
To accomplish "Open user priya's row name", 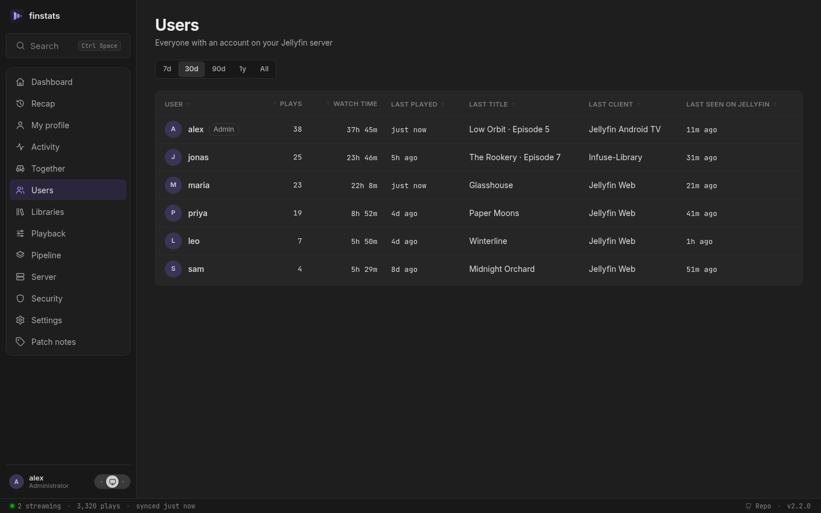I will pos(198,213).
